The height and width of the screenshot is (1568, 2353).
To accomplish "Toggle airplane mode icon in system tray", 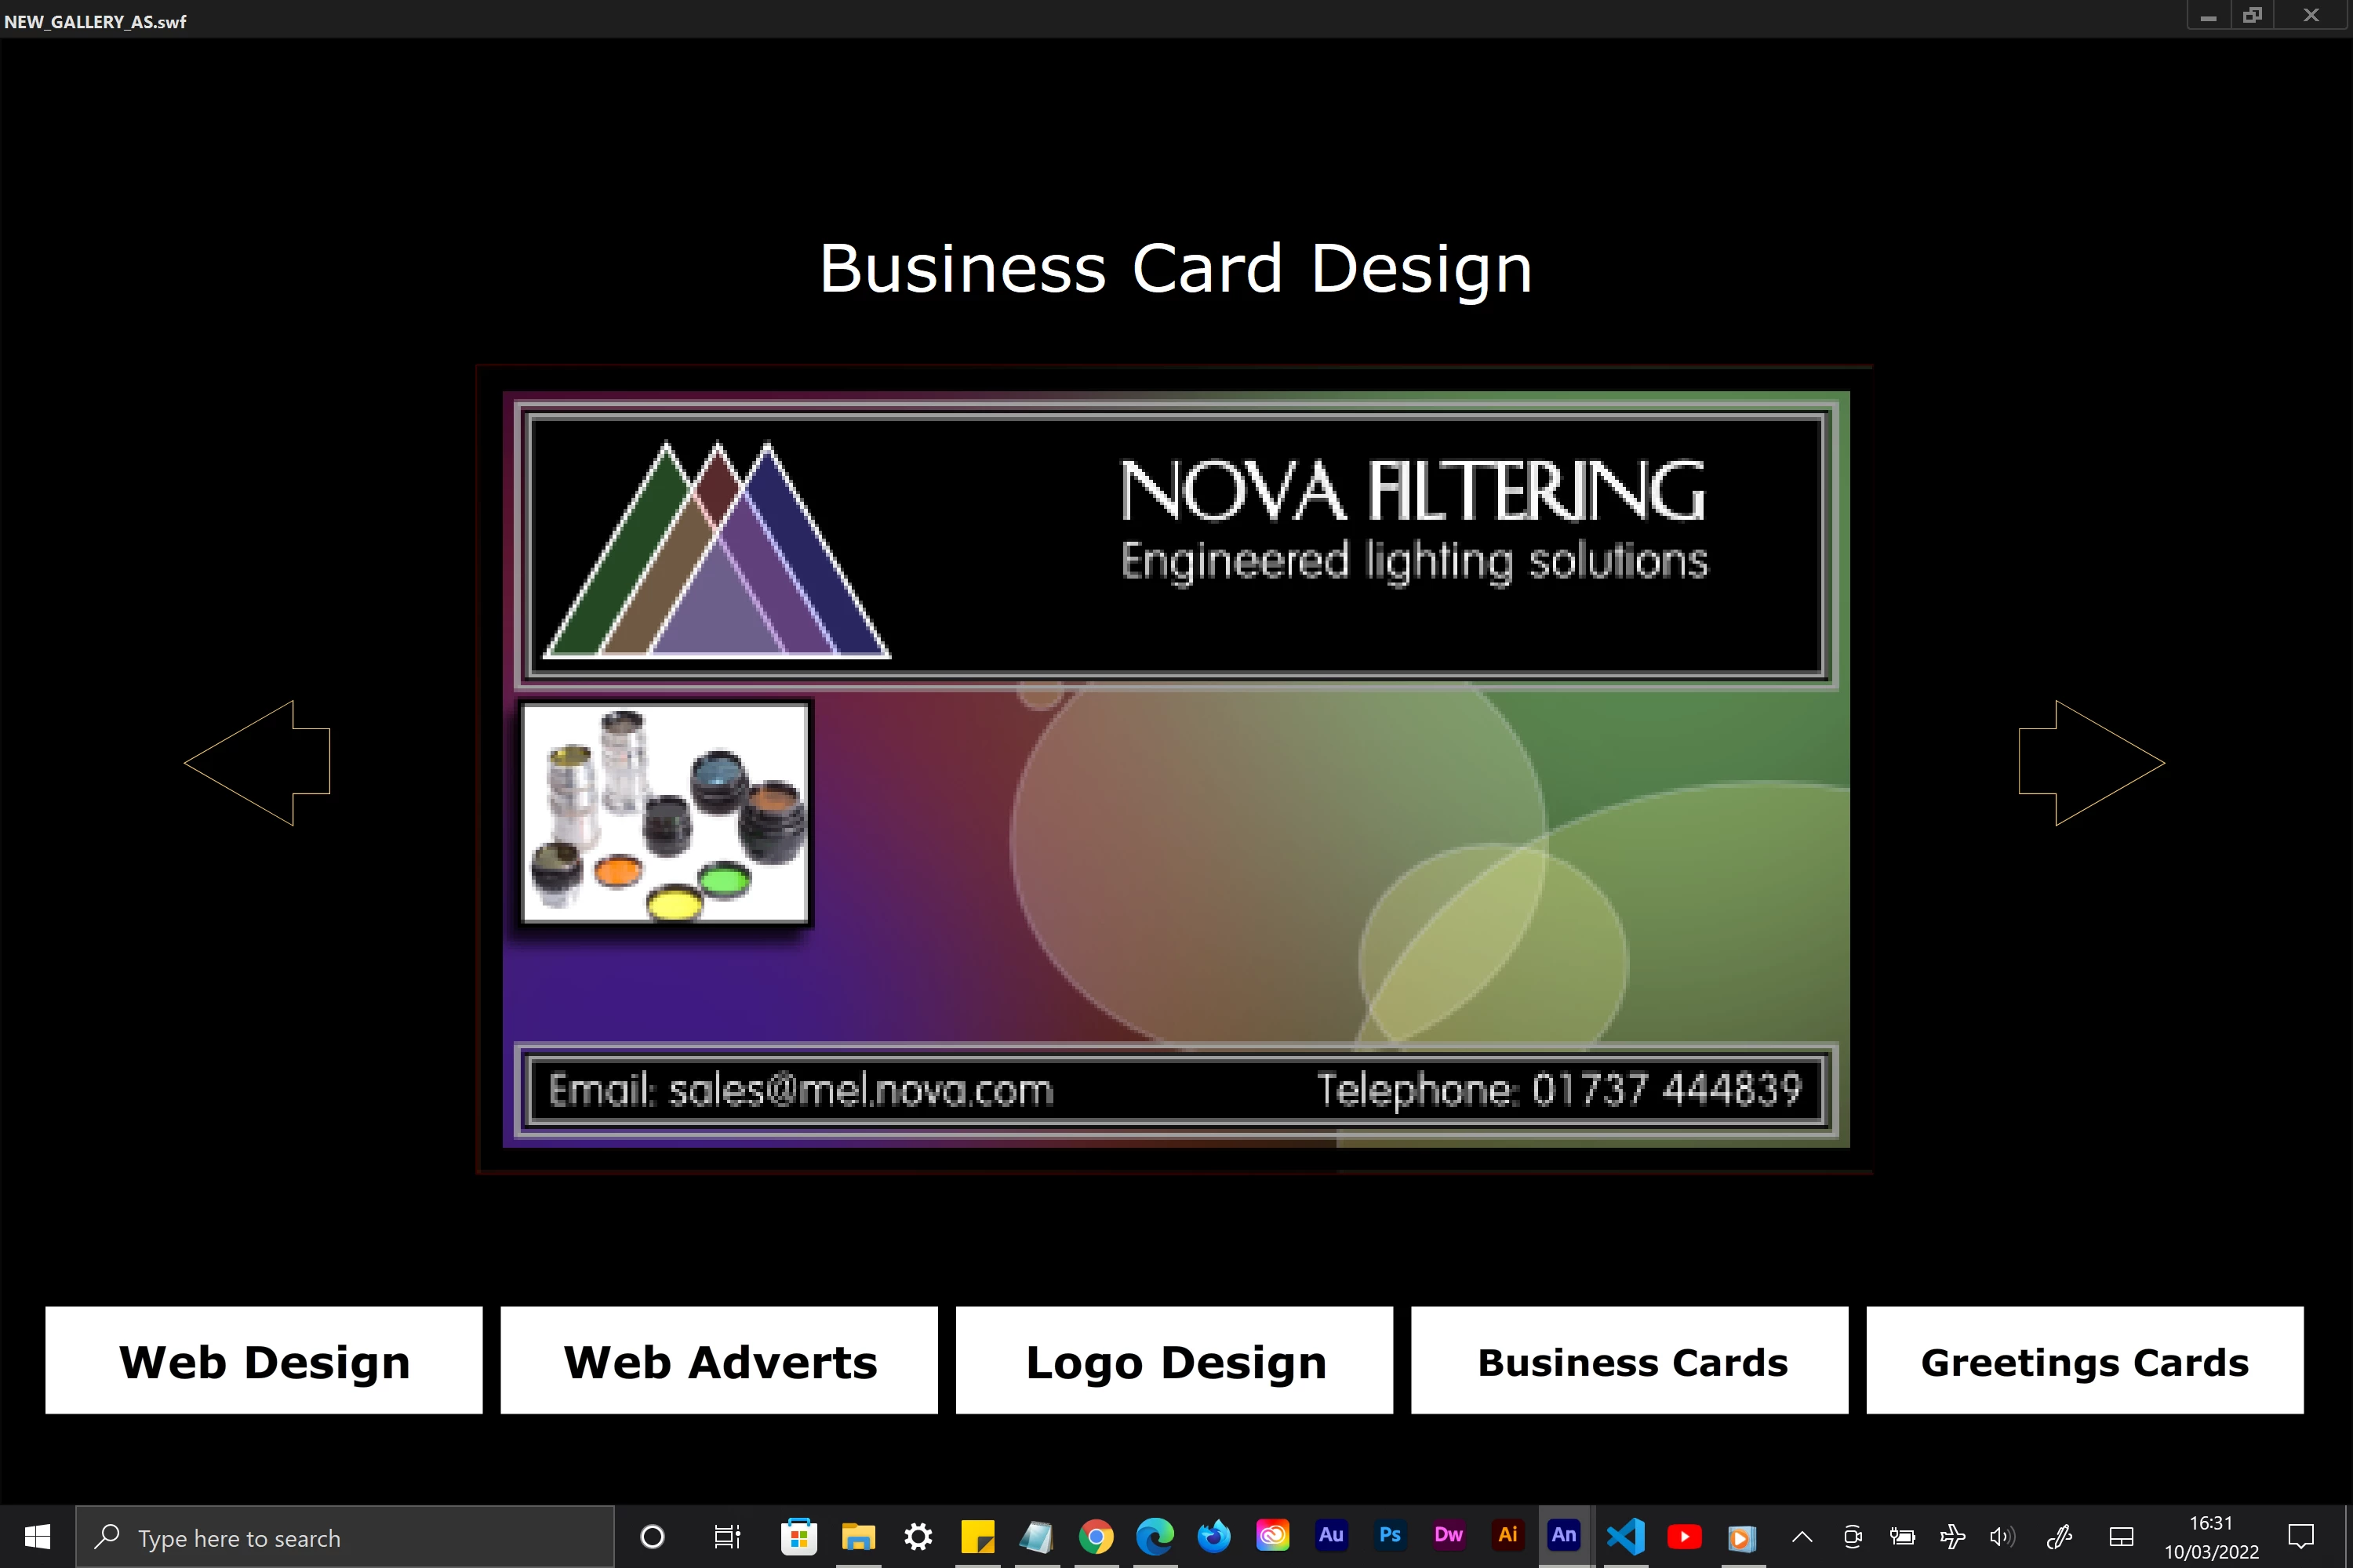I will (1952, 1537).
